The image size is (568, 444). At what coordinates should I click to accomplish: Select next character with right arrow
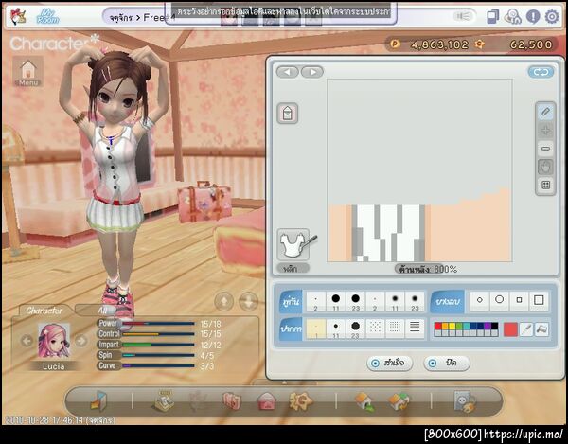tap(81, 341)
